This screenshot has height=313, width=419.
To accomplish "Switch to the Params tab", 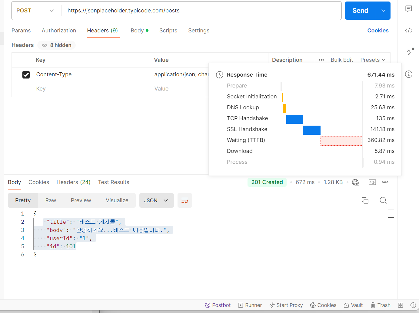I will (x=21, y=31).
